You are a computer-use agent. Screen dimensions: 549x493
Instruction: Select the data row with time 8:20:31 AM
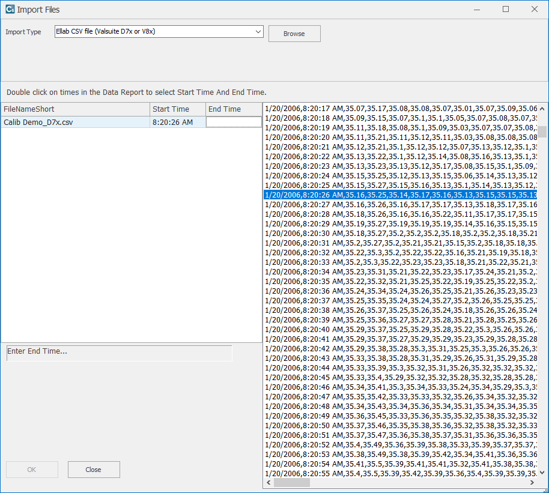pyautogui.click(x=401, y=243)
